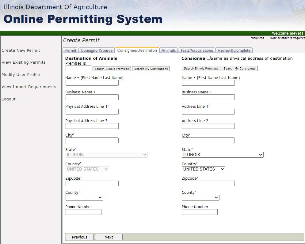Screen dimensions: 305x244
Task: Open the Consignee State dropdown
Action: pos(223,155)
